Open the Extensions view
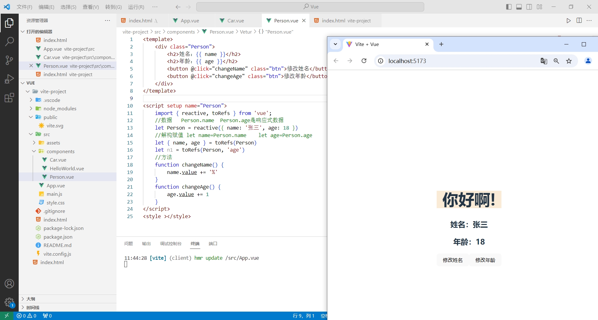The height and width of the screenshot is (320, 598). (x=9, y=98)
